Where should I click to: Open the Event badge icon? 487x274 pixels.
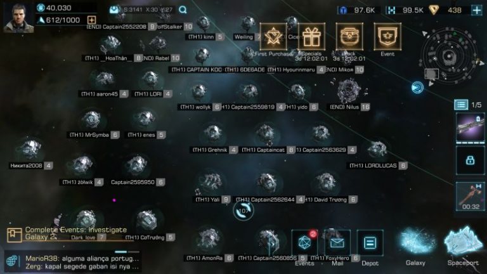[x=387, y=37]
